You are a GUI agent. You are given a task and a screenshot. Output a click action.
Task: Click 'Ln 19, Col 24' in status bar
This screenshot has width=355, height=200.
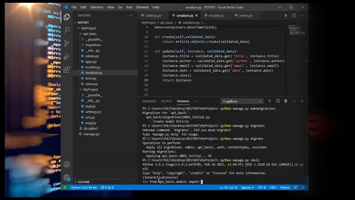tap(229, 188)
